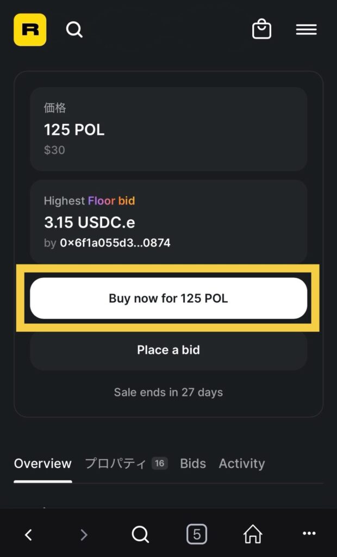Show the 5 open browser tabs

(x=197, y=535)
